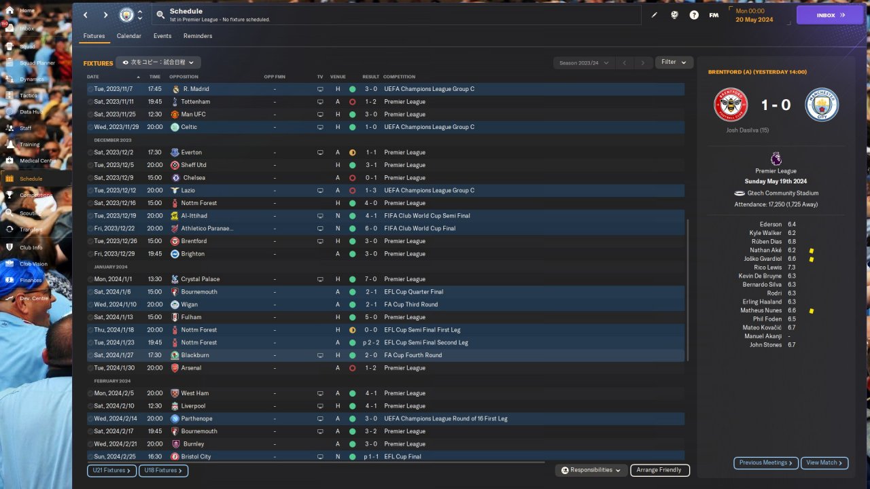The height and width of the screenshot is (489, 870).
Task: Expand the Filter dropdown
Action: 674,62
